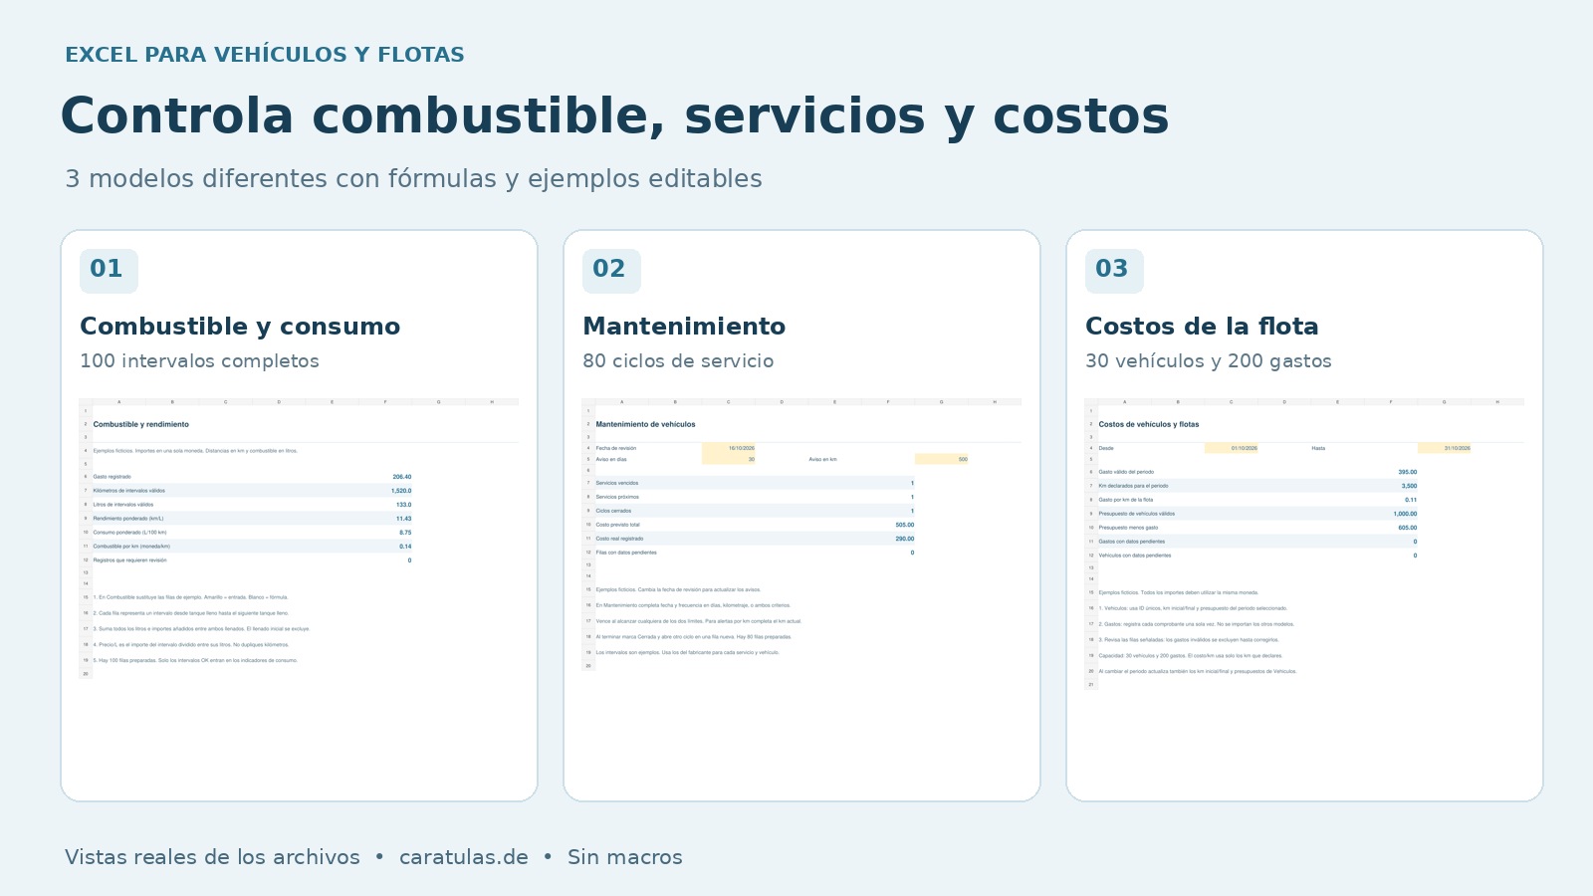Viewport: 1593px width, 896px height.
Task: Click the 02 badge on the Mantenimiento card
Action: tap(611, 271)
